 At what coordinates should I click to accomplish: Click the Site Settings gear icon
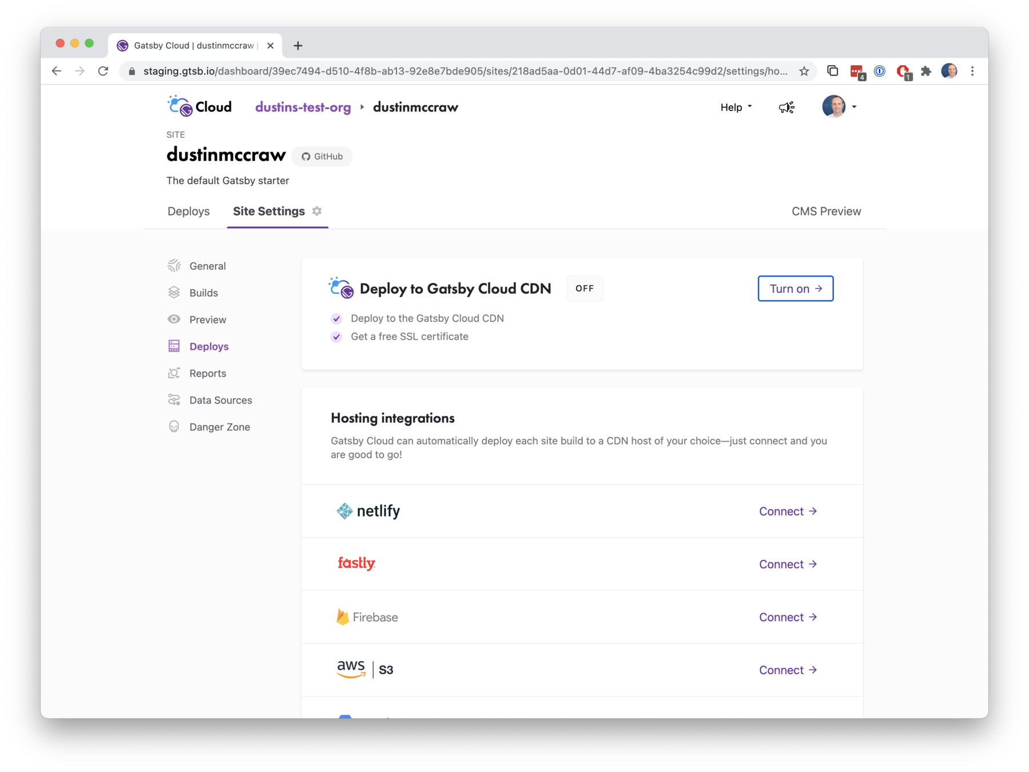tap(317, 211)
